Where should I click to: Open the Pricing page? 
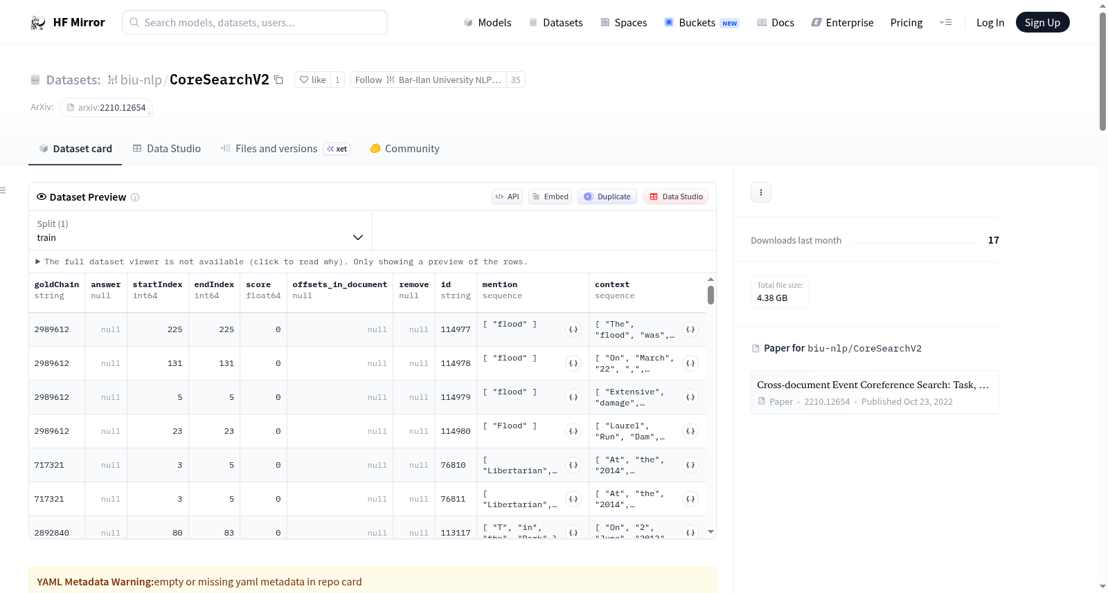[x=906, y=23]
